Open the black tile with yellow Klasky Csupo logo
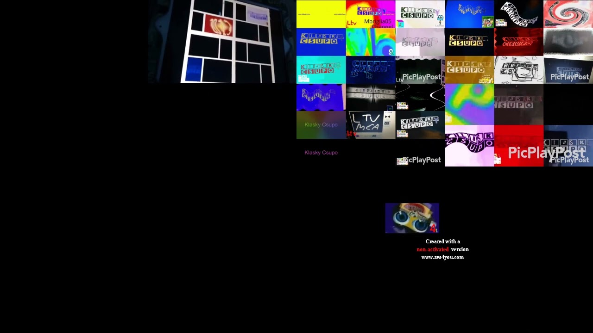Image resolution: width=593 pixels, height=333 pixels. (x=469, y=42)
